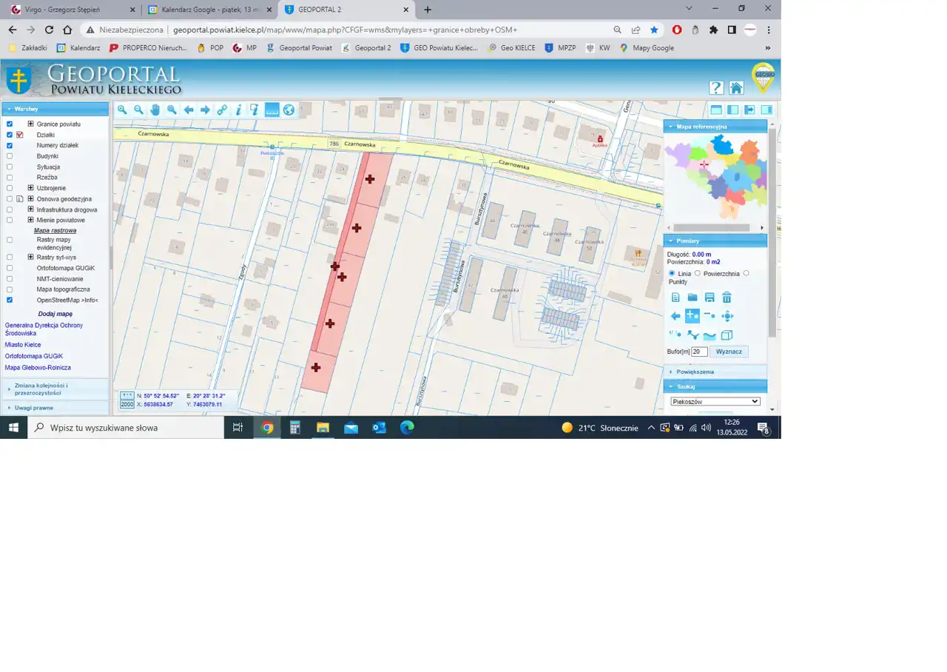Click the map link chain icon
This screenshot has height=672, width=947.
point(222,110)
